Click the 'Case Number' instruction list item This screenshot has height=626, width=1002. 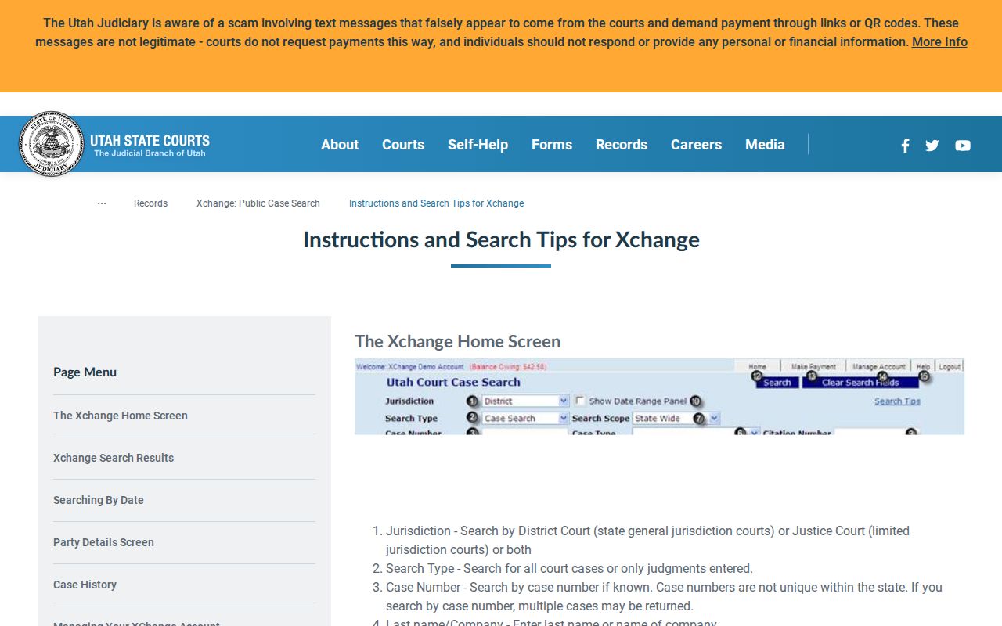coord(664,596)
